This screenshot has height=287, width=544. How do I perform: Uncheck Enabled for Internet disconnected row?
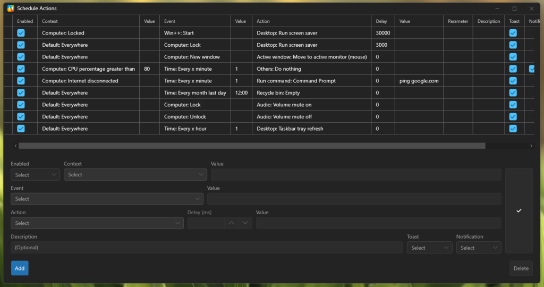(21, 81)
